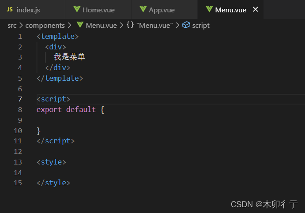Click the chevron after components breadcrumb
The height and width of the screenshot is (213, 305).
69,25
